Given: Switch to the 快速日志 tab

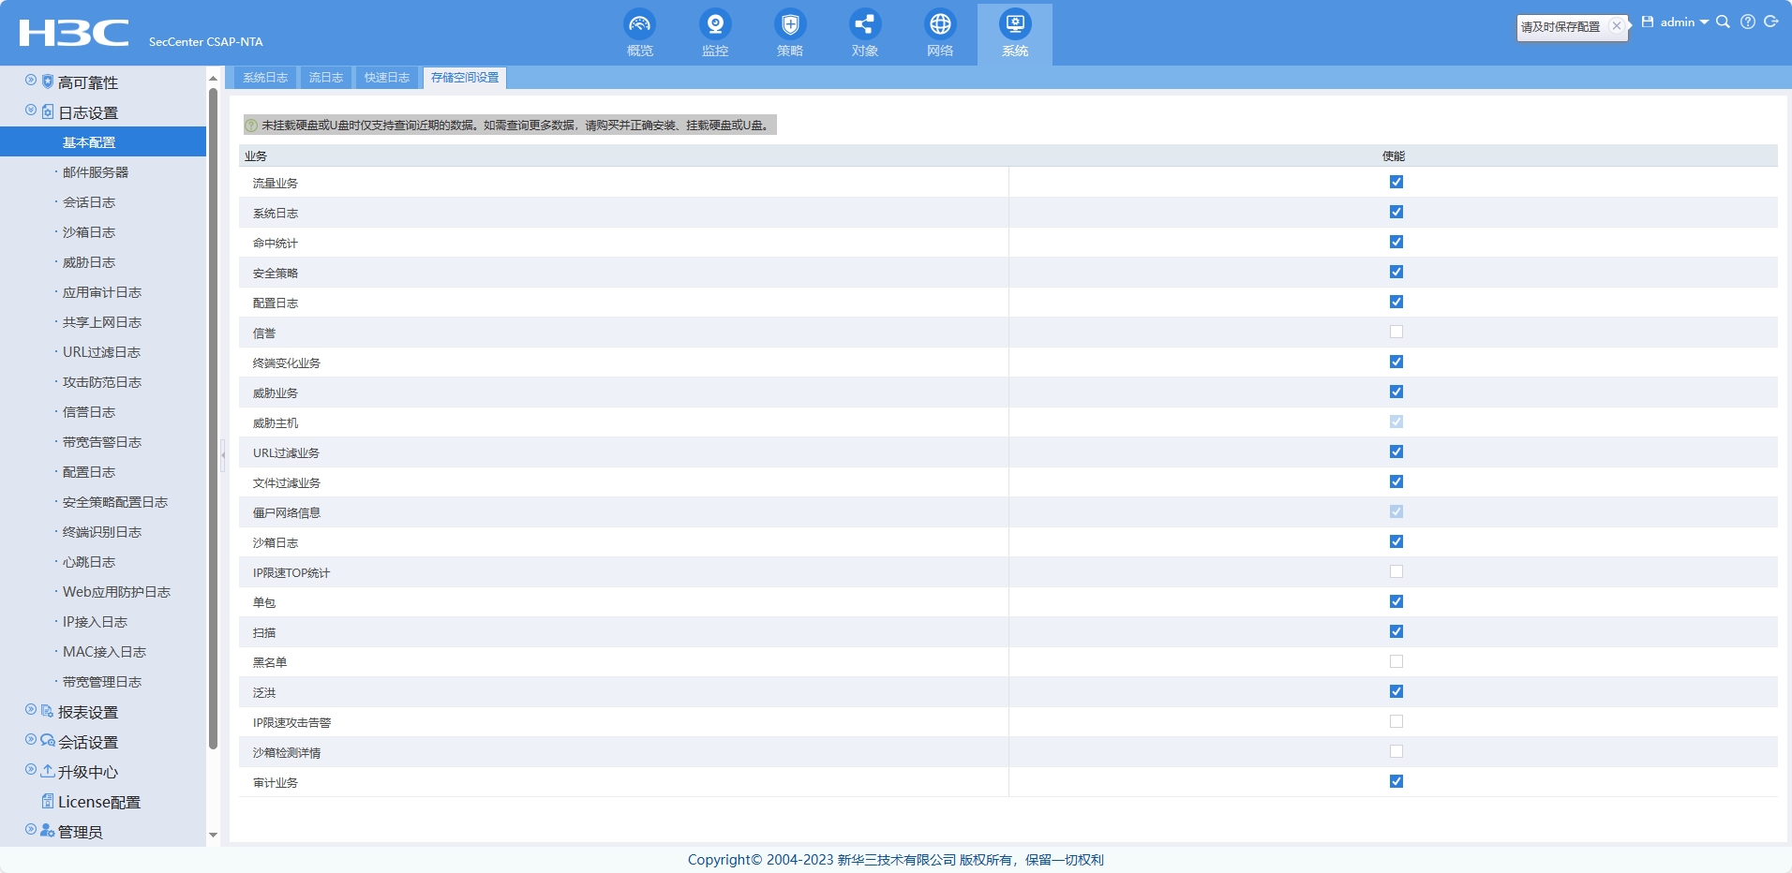Looking at the screenshot, I should pyautogui.click(x=387, y=78).
